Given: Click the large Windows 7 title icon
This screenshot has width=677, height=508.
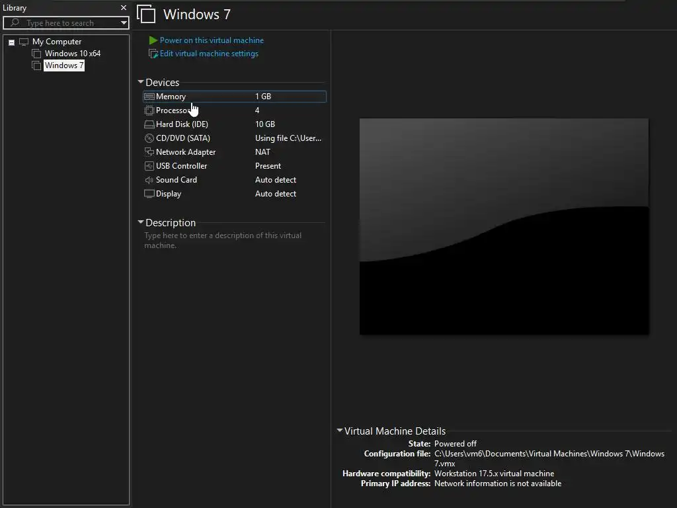Looking at the screenshot, I should click(x=146, y=14).
